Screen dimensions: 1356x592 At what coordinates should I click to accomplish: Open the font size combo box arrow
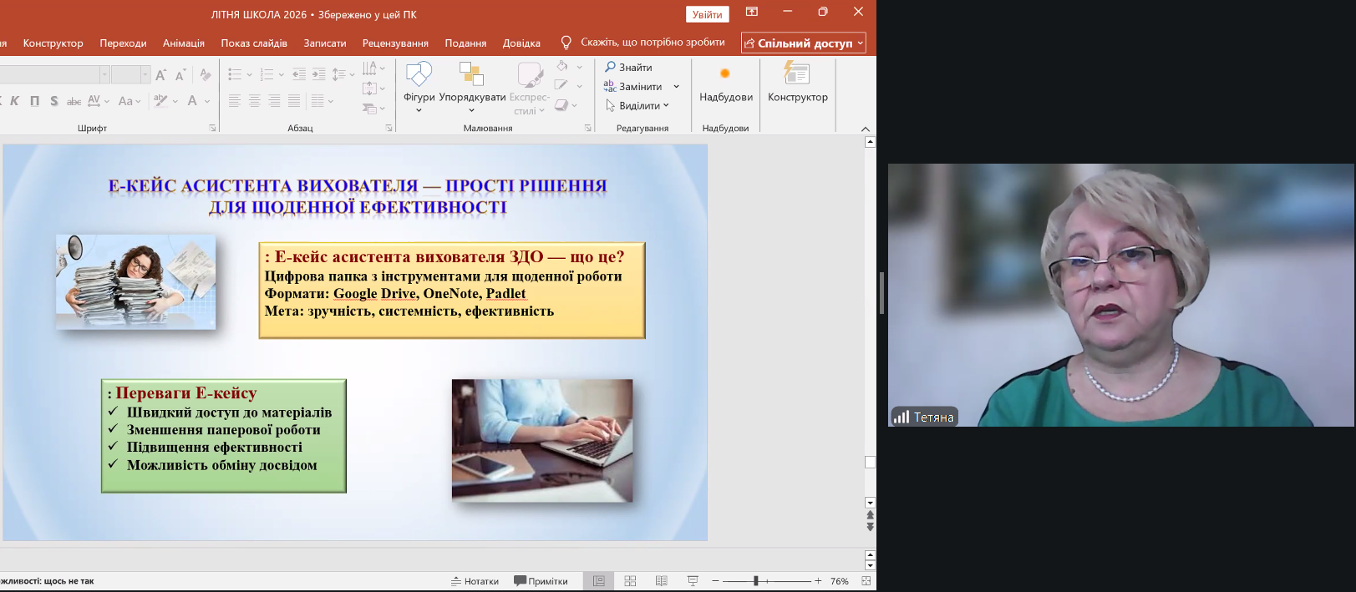click(x=145, y=75)
